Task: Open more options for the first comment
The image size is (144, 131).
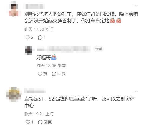Action: 136,6
